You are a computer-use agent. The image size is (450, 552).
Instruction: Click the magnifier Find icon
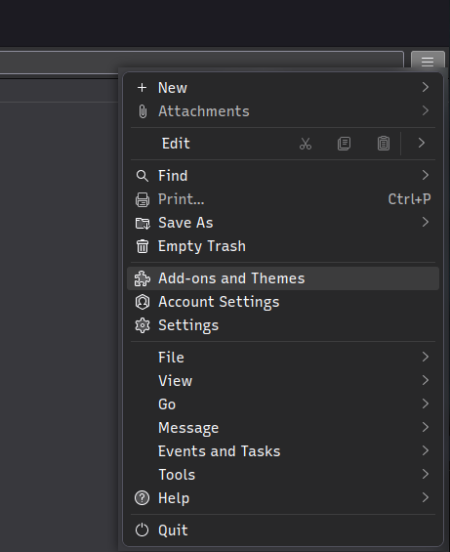tap(143, 176)
